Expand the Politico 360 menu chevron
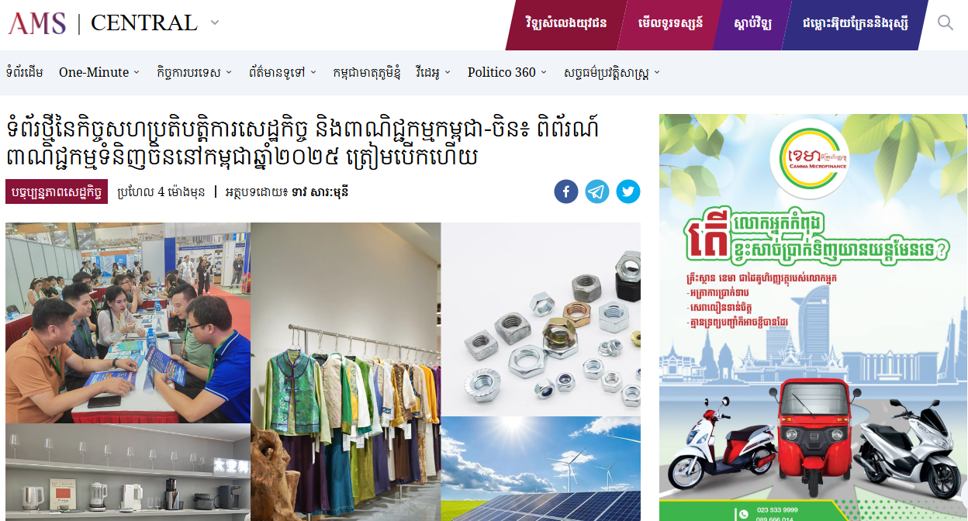 [x=544, y=72]
